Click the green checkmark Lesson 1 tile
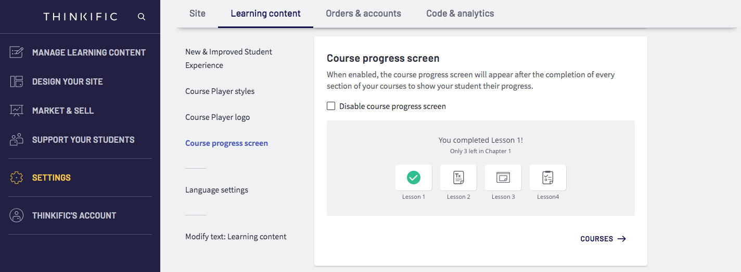The image size is (741, 272). pos(414,178)
